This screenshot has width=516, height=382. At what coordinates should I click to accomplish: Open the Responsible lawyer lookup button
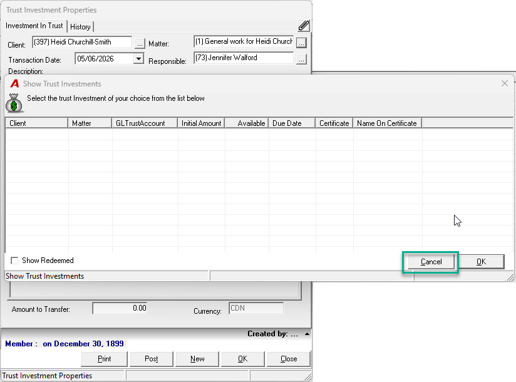[301, 59]
